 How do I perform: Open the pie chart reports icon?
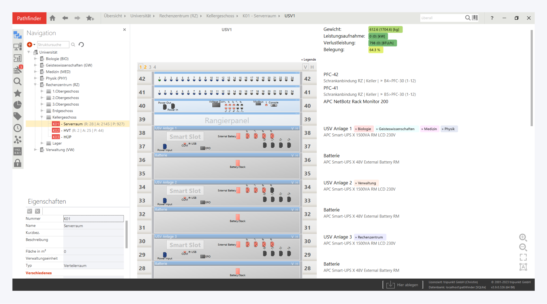tap(18, 105)
